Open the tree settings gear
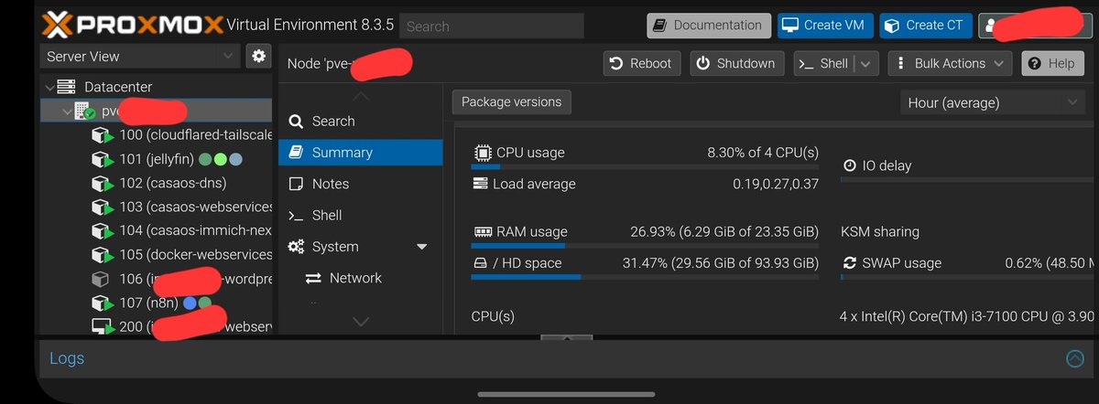This screenshot has width=1099, height=404. pyautogui.click(x=259, y=56)
